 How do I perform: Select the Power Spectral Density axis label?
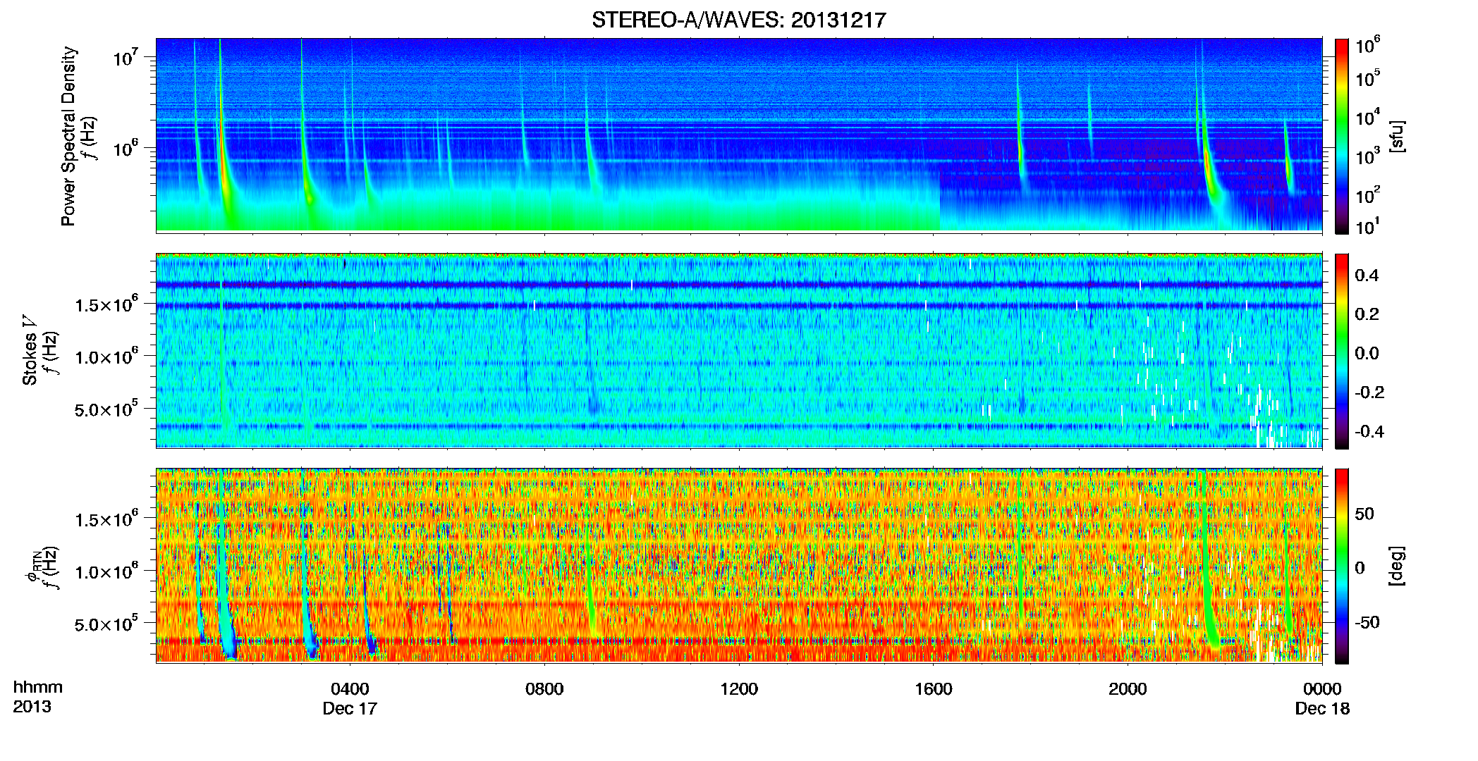(68, 136)
